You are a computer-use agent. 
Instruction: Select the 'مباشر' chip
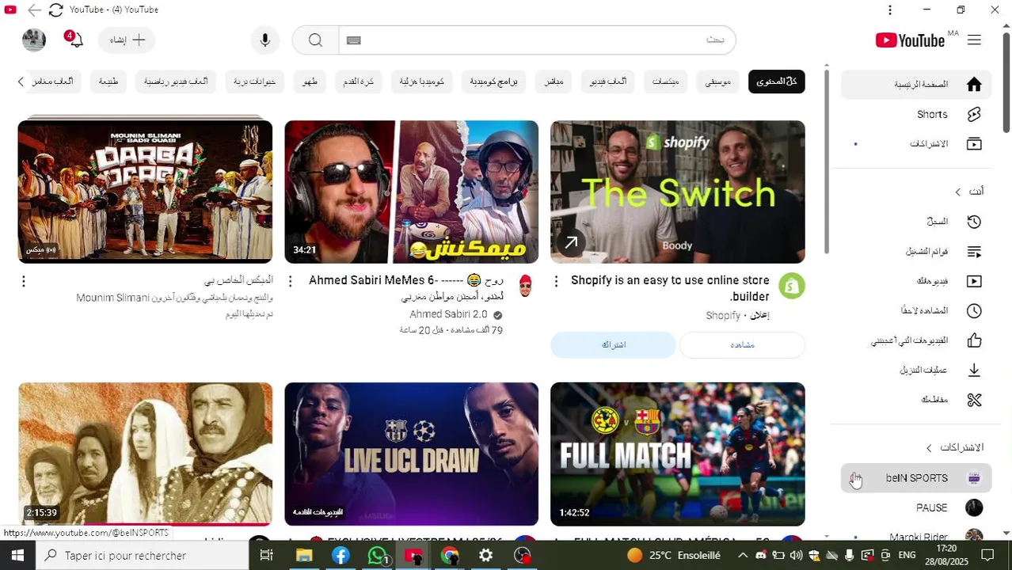point(554,82)
